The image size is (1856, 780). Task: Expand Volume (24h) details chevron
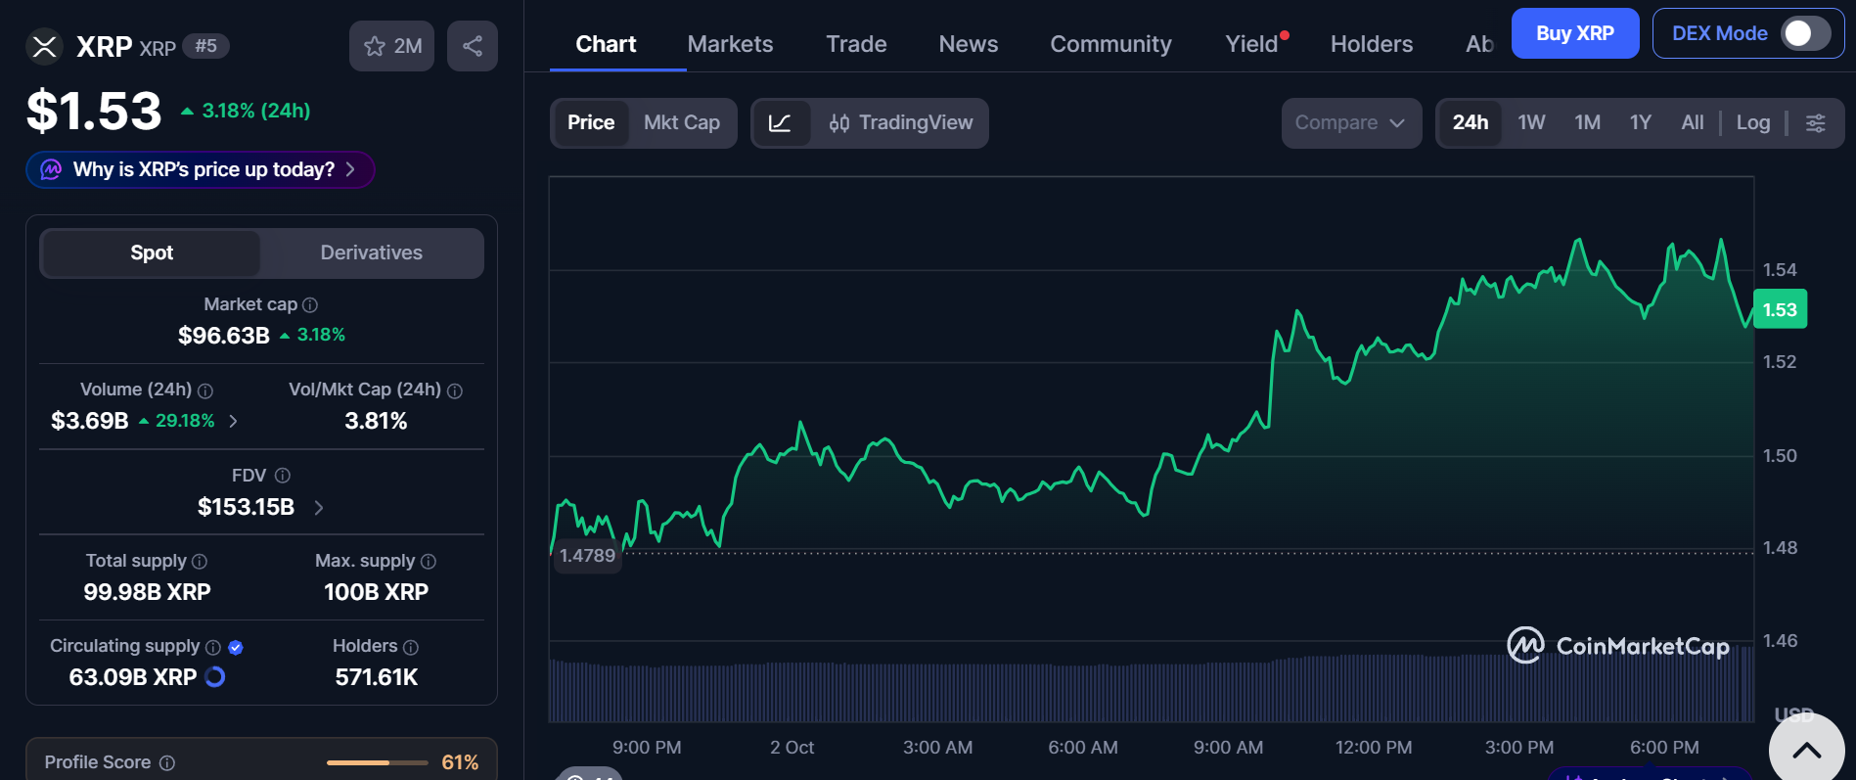[233, 421]
